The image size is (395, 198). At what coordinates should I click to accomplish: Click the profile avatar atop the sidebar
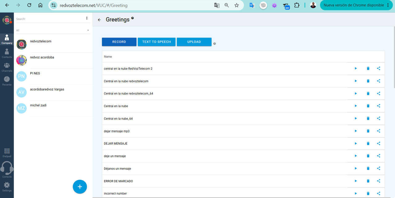[x=7, y=20]
